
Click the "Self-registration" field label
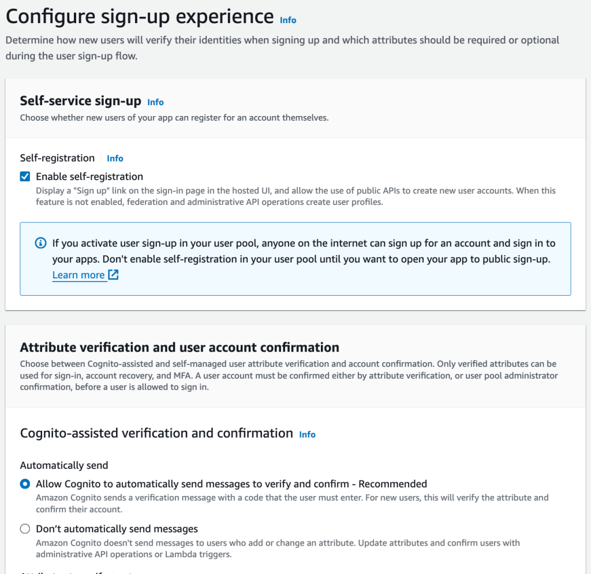click(x=57, y=158)
